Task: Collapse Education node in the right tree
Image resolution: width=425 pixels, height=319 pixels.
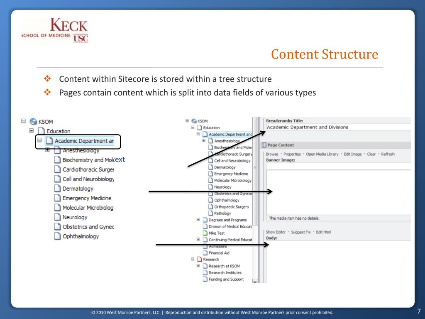Action: pos(193,127)
